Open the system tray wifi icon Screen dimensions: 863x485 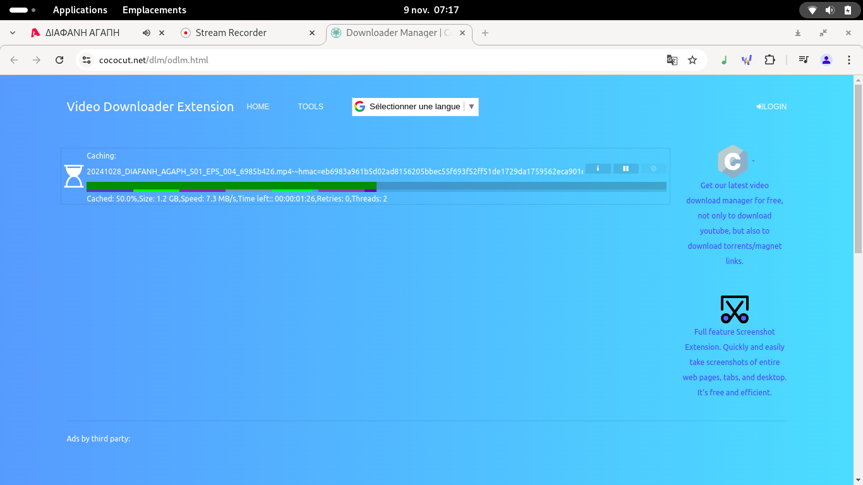(812, 10)
